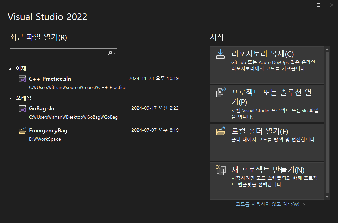Click the 최근 파일 열기(R) heading
This screenshot has width=338, height=223.
point(38,37)
